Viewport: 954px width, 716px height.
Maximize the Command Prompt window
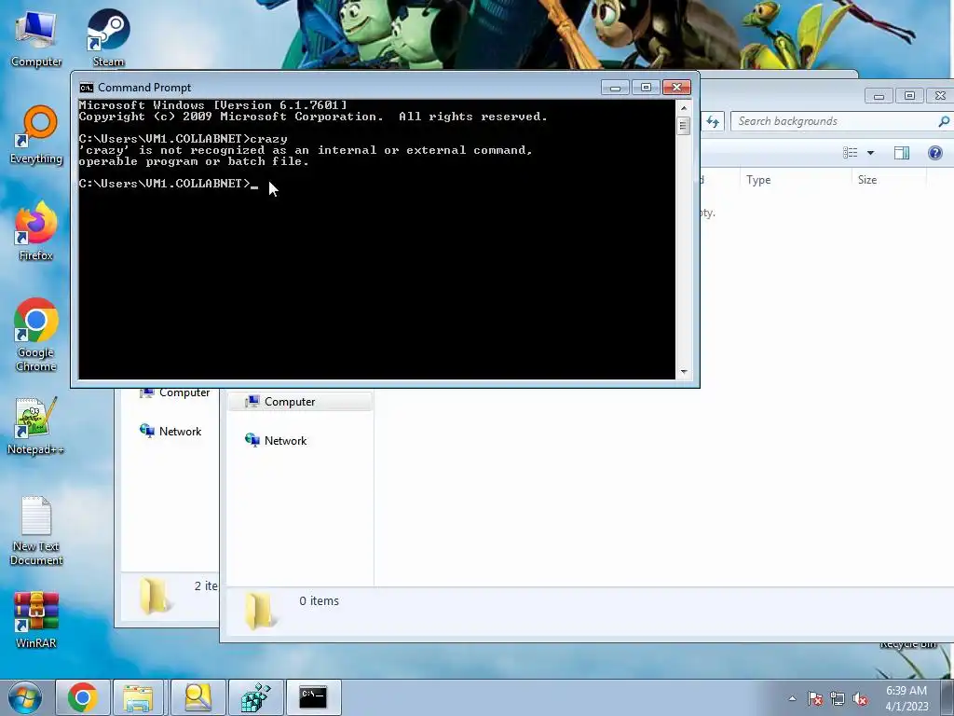tap(647, 88)
